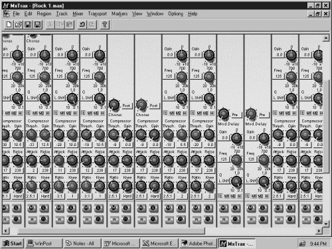Click the Undo arrow toolbar icon
The width and height of the screenshot is (332, 249).
tap(82, 25)
